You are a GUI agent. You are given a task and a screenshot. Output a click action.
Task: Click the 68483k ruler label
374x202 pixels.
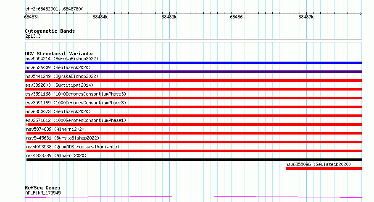pyautogui.click(x=32, y=17)
